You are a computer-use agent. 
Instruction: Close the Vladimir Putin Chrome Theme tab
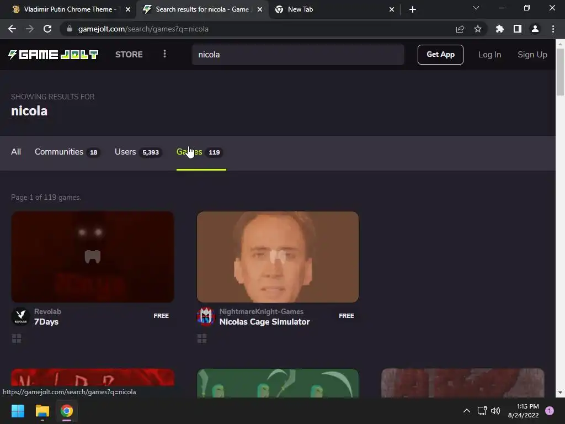click(128, 9)
